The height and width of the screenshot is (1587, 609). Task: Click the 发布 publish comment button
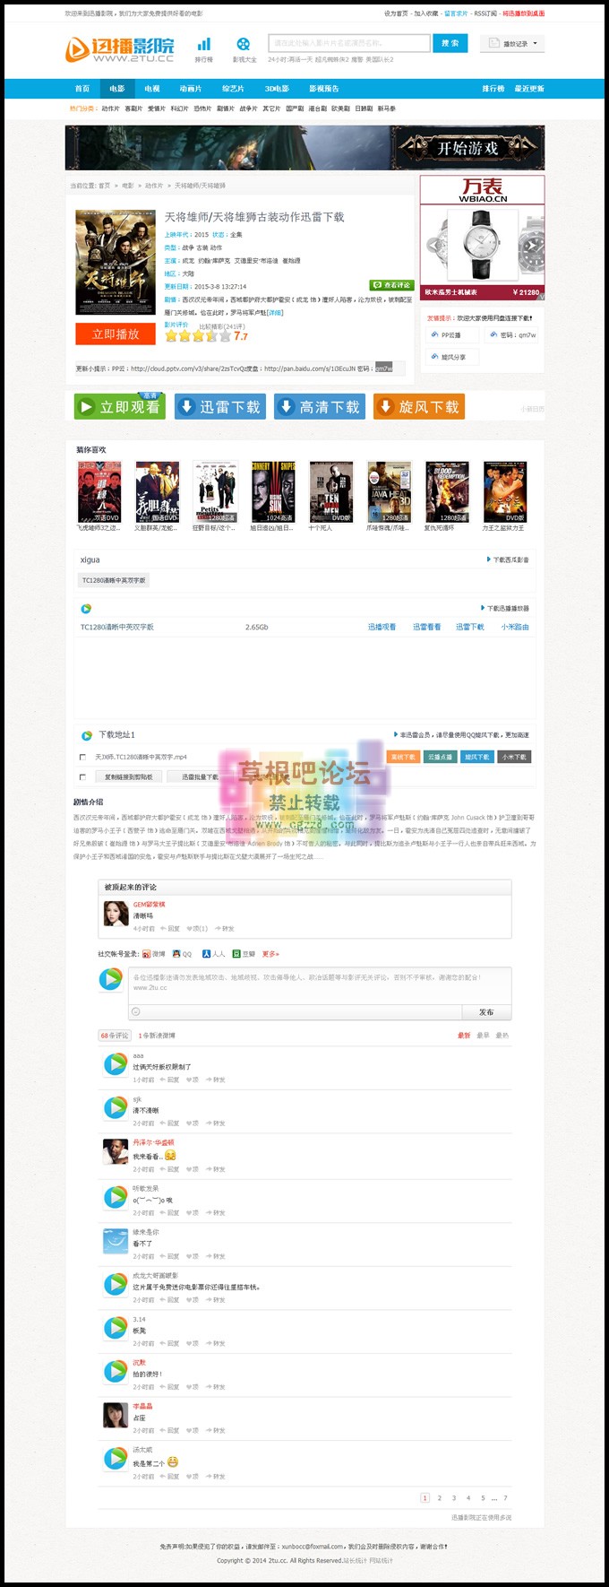486,1011
